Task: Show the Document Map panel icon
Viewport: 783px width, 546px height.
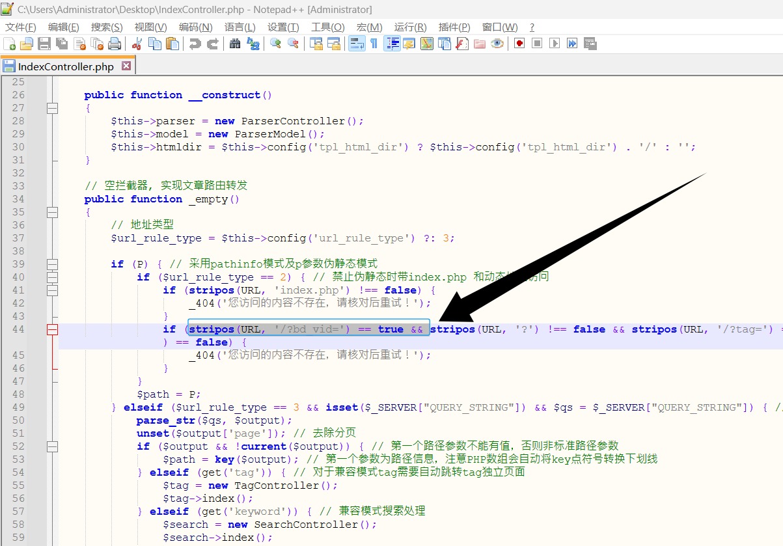Action: click(x=427, y=44)
